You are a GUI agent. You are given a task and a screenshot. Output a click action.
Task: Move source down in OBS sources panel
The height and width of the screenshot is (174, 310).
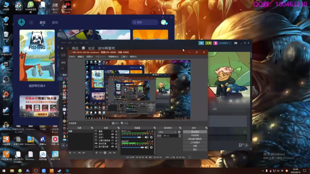pos(114,153)
